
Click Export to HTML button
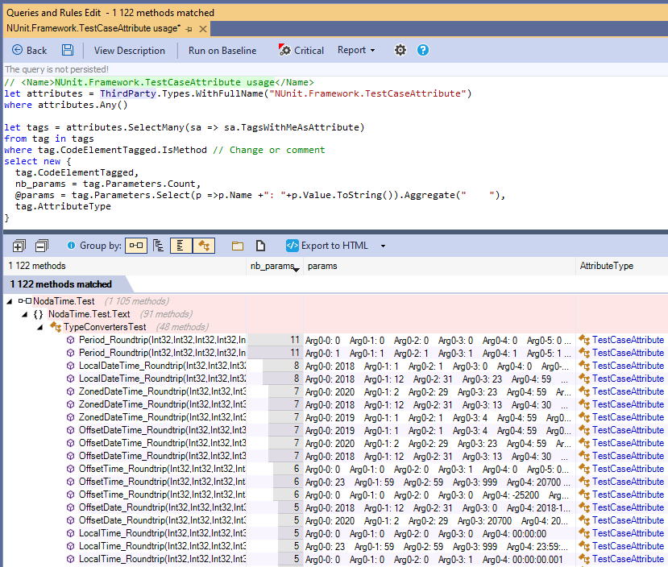coord(327,246)
